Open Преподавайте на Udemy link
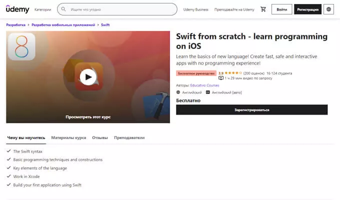This screenshot has width=340, height=200. [x=234, y=9]
